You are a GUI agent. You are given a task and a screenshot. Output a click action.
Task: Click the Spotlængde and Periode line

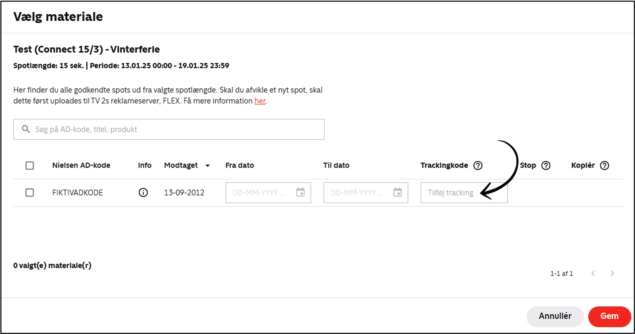[x=121, y=66]
